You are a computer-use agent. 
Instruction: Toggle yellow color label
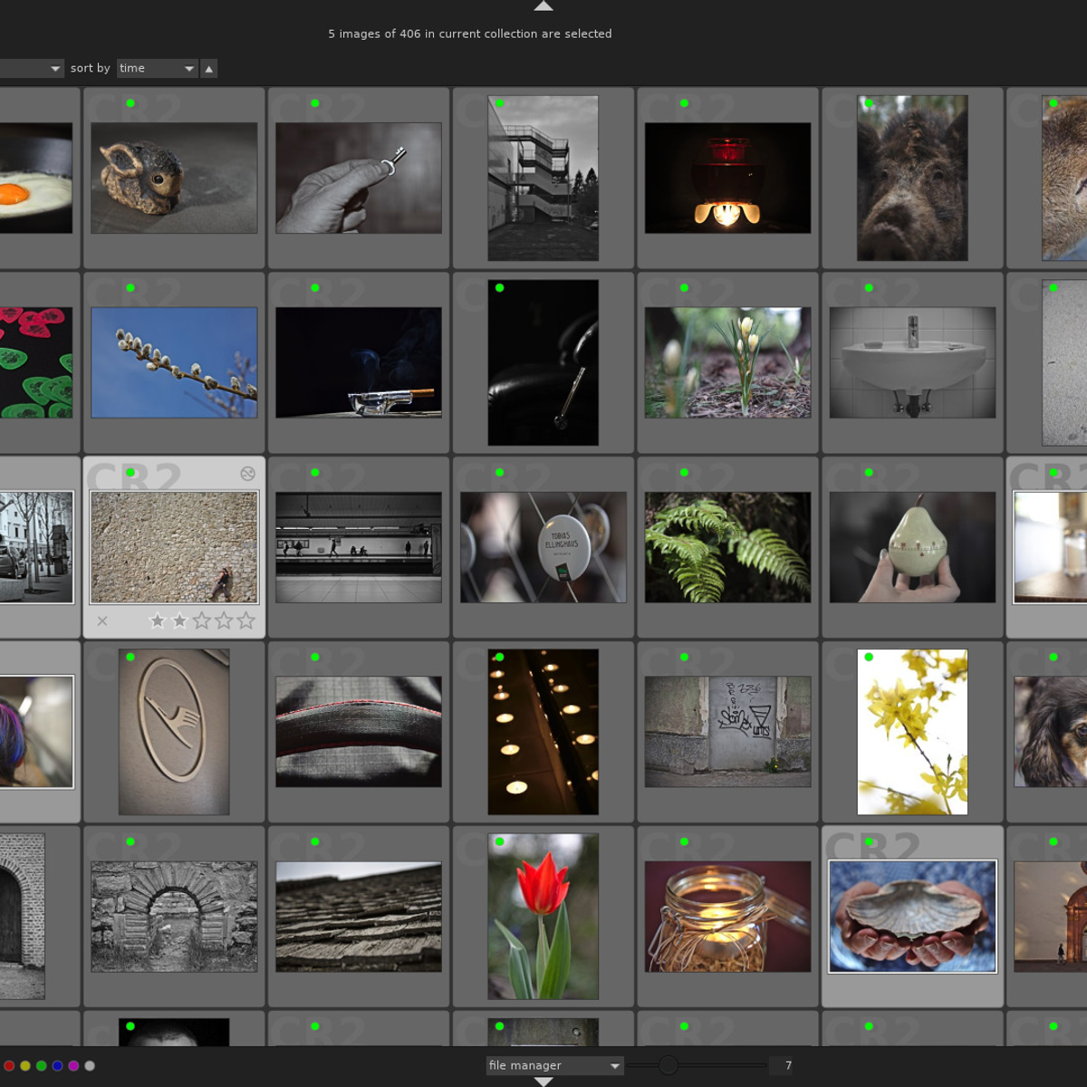[25, 1066]
